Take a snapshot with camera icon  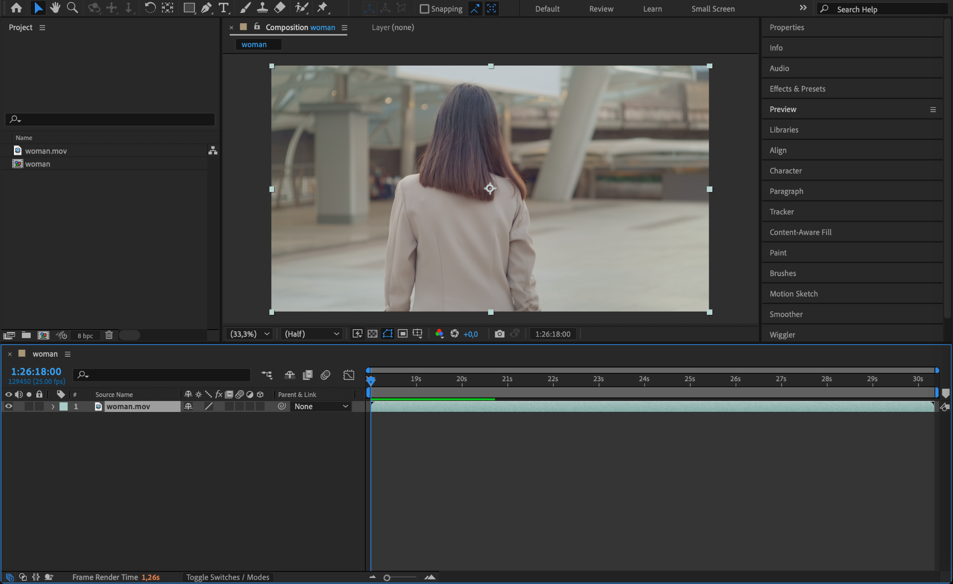pos(499,334)
